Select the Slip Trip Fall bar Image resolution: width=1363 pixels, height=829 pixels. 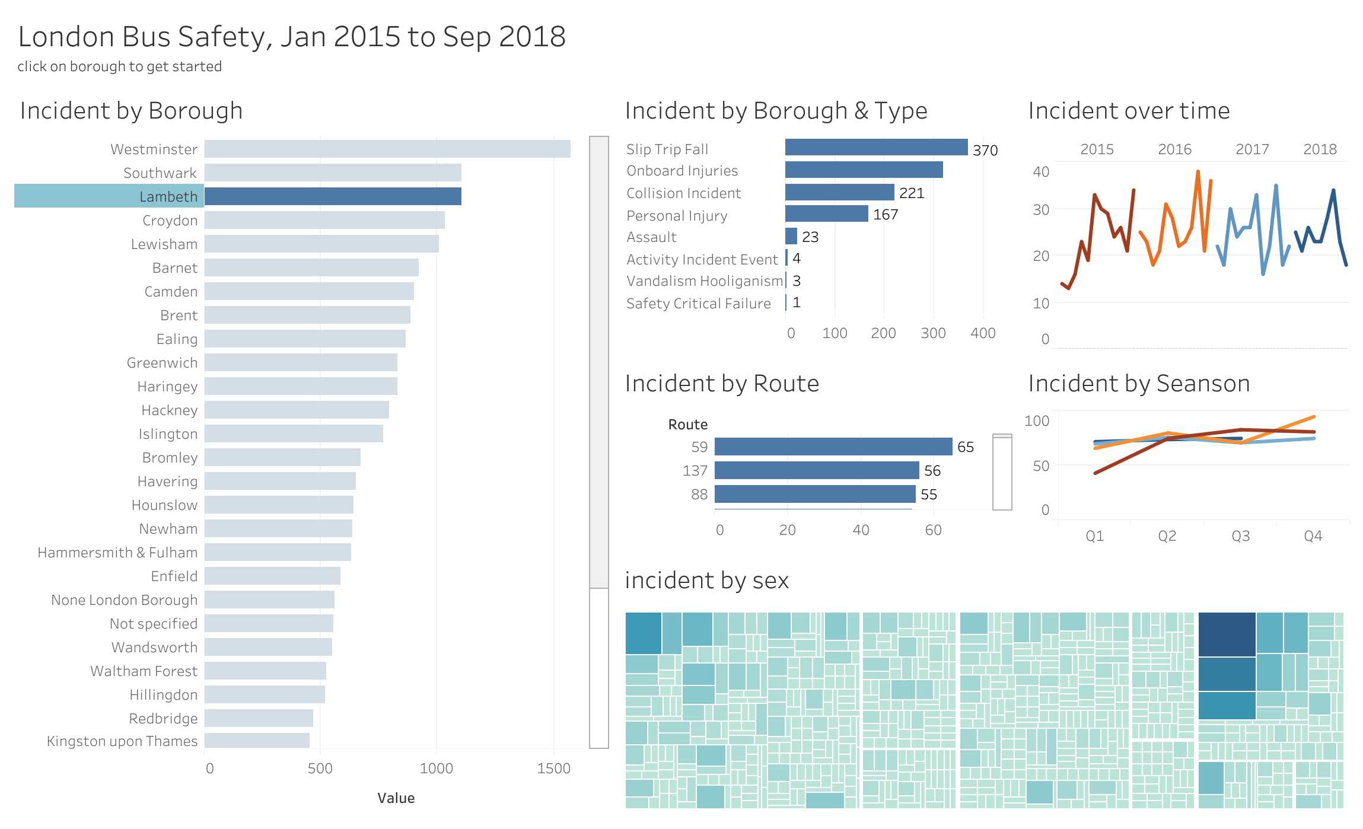point(877,147)
